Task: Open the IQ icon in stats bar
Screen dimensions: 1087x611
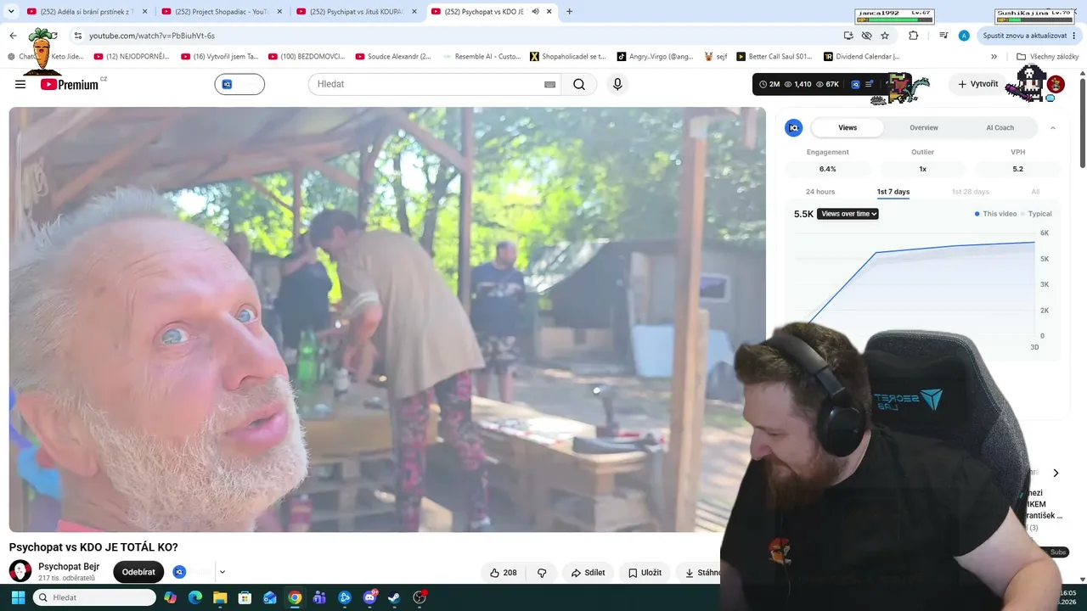Action: pyautogui.click(x=855, y=84)
